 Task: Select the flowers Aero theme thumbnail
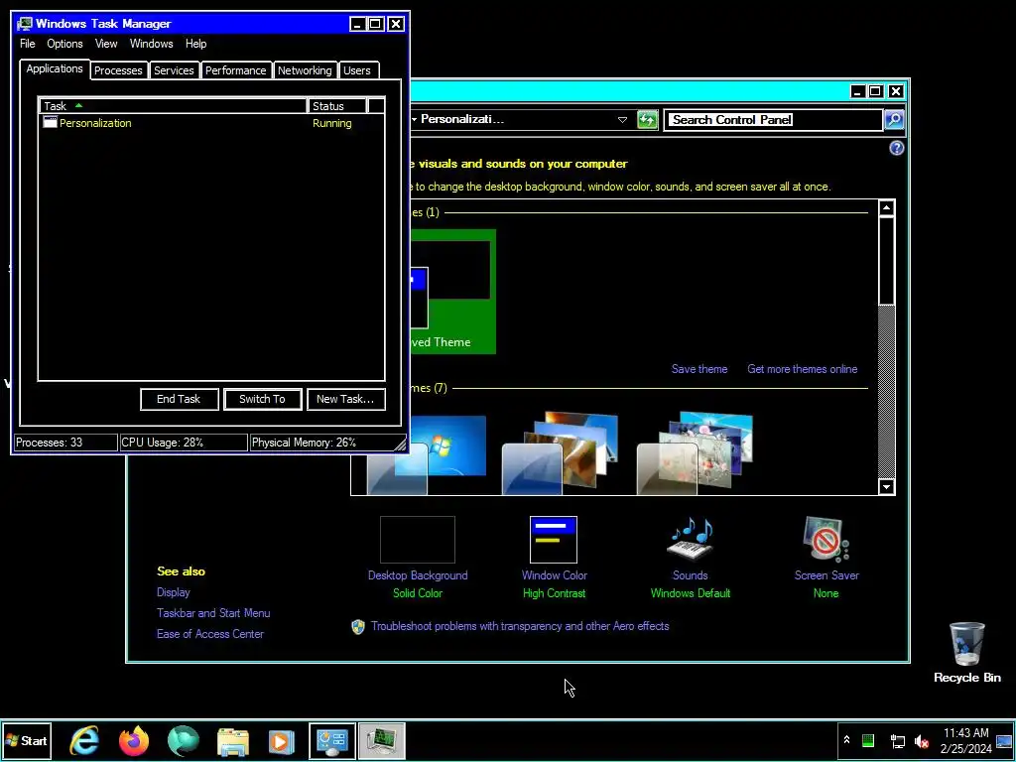[695, 453]
